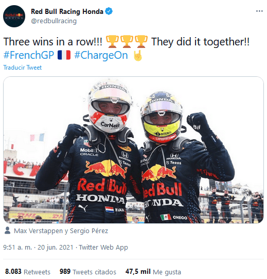The image size is (267, 279).
Task: Click the French flag emoji
Action: tap(64, 55)
